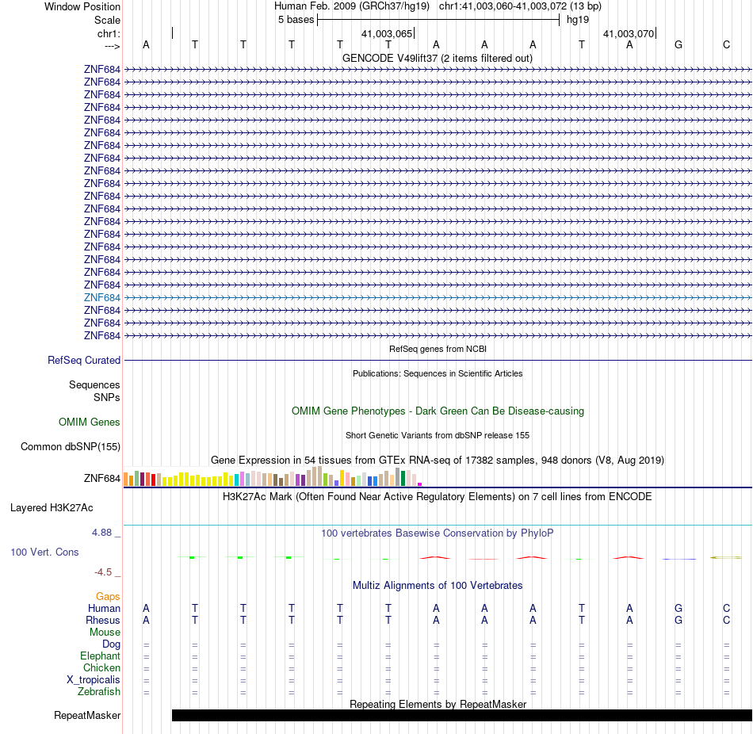Click the ZNF684 GTEx expression bar chart

tap(273, 476)
